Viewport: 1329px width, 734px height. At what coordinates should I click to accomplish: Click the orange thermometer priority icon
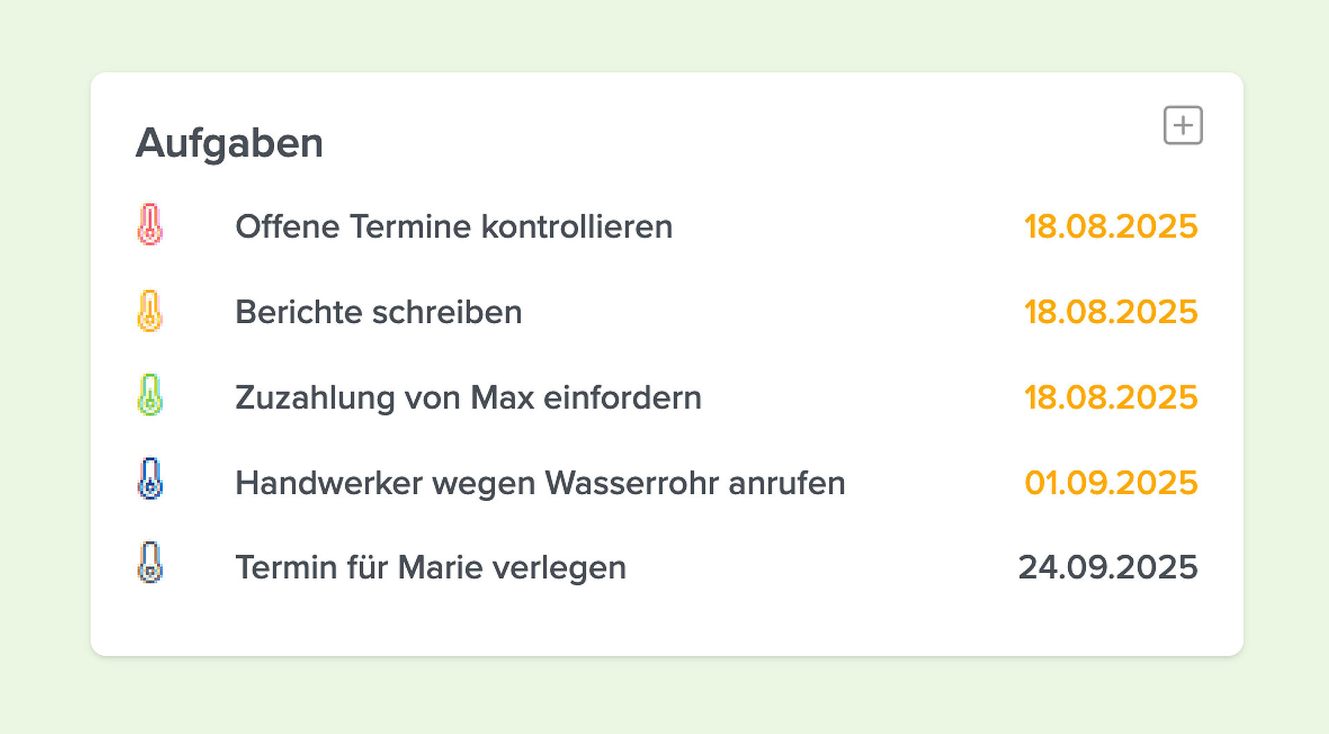[150, 311]
